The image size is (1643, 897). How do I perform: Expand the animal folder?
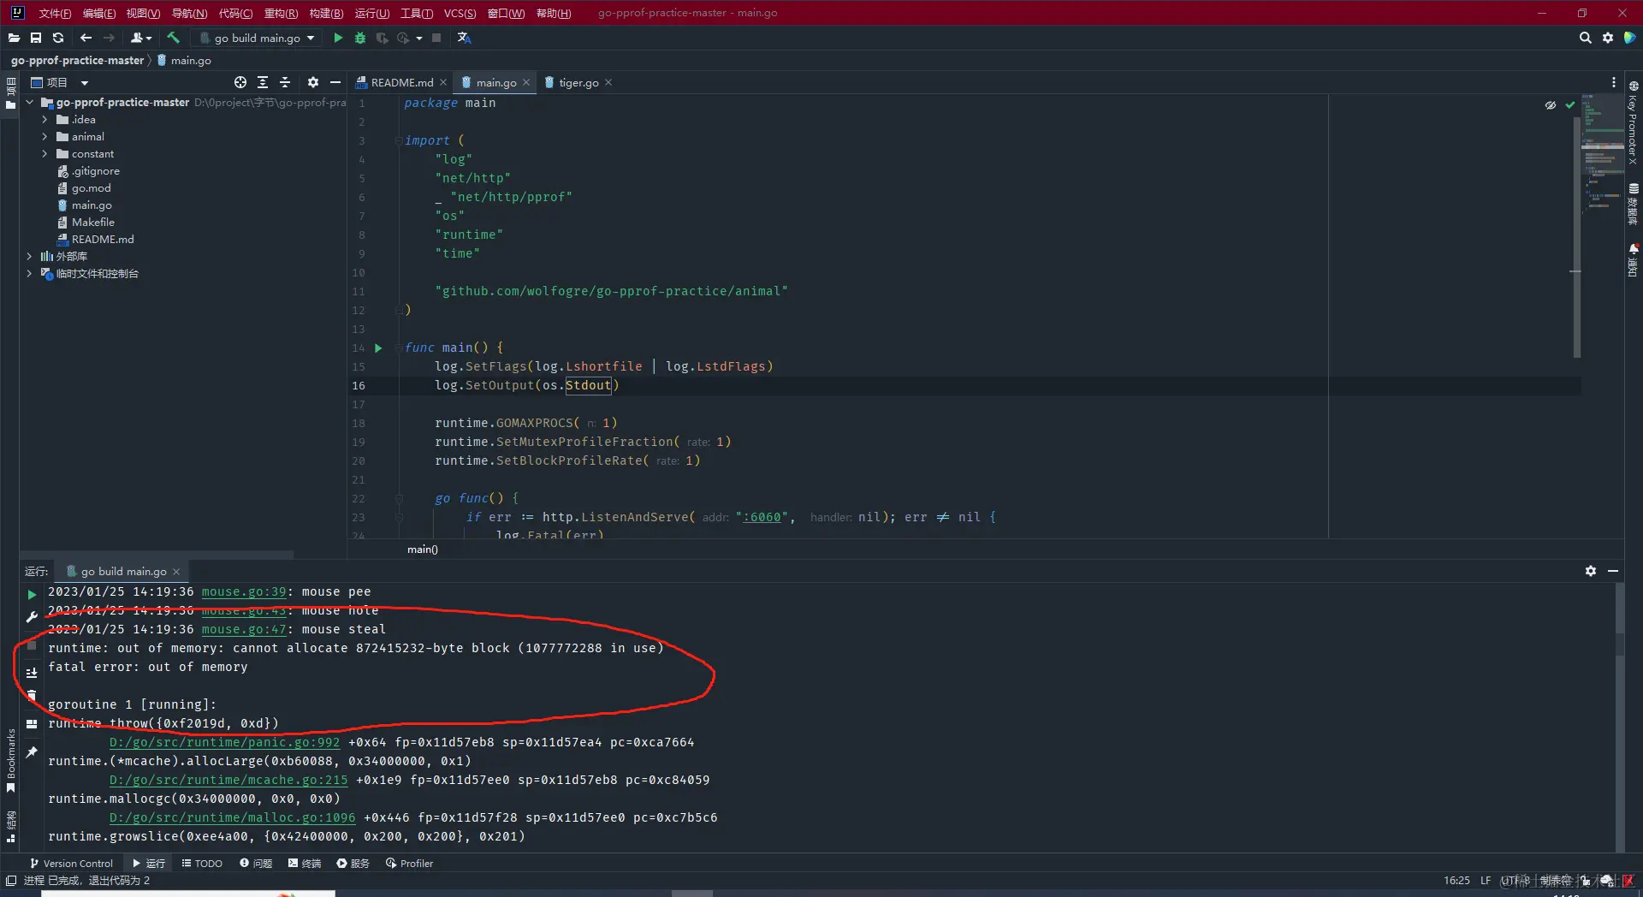click(x=44, y=137)
